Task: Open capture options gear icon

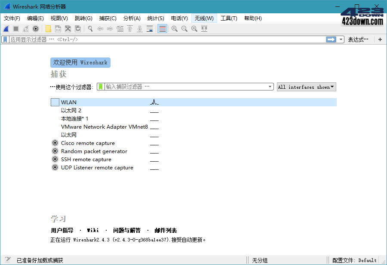Action: (x=36, y=29)
